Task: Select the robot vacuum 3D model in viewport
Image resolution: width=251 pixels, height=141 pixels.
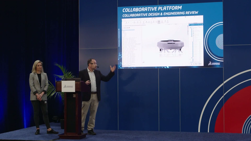Action: point(170,46)
